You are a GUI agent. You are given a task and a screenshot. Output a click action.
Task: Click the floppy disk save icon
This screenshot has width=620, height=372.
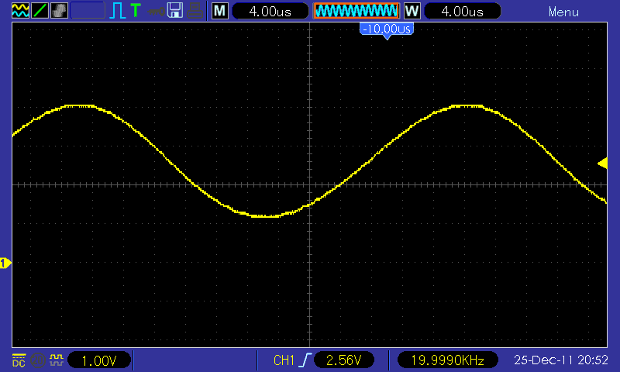click(x=176, y=11)
